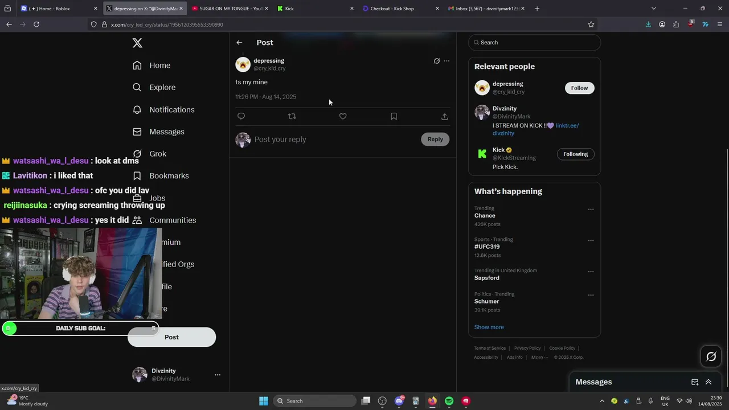Click the grey Reply button

[x=435, y=140]
